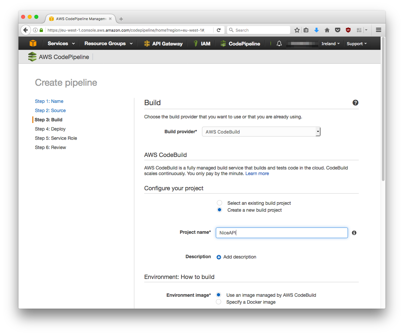
Task: Click the Environment: How to build heading
Action: pos(179,277)
